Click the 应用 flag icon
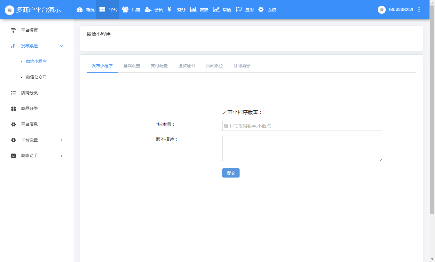Screen dimensions: 435x262 [239, 9]
